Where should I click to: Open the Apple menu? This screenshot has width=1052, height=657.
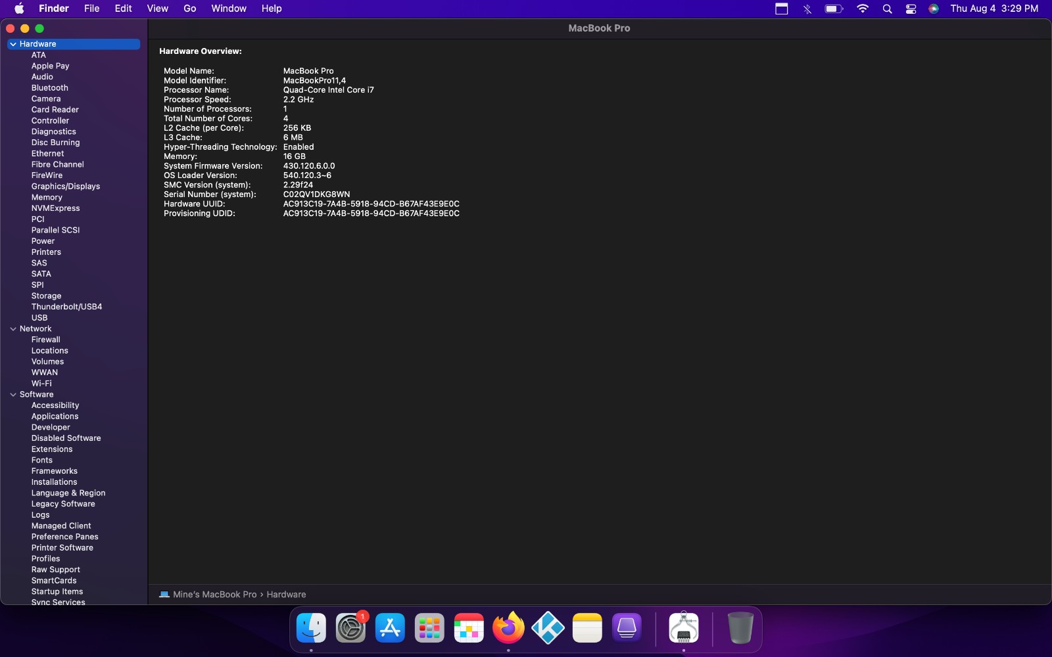click(19, 9)
